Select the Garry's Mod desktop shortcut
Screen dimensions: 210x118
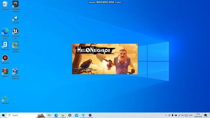click(x=5, y=46)
